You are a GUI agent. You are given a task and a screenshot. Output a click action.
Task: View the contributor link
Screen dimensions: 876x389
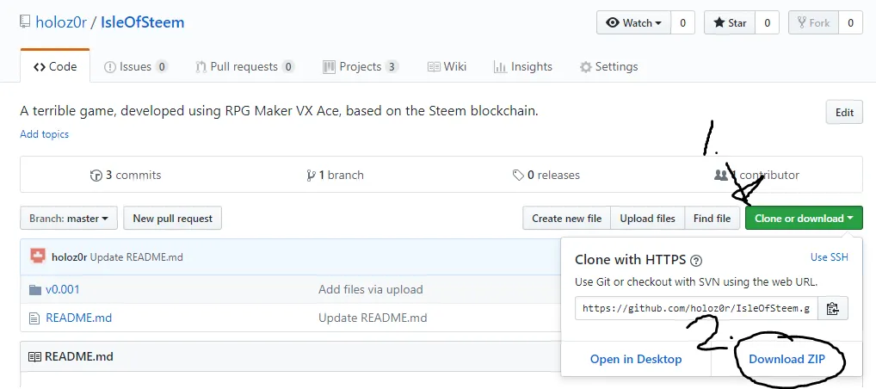pos(756,175)
